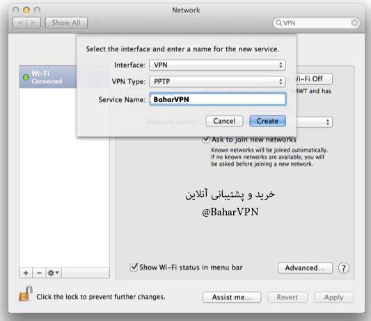Click the minus icon to remove service

tap(39, 273)
